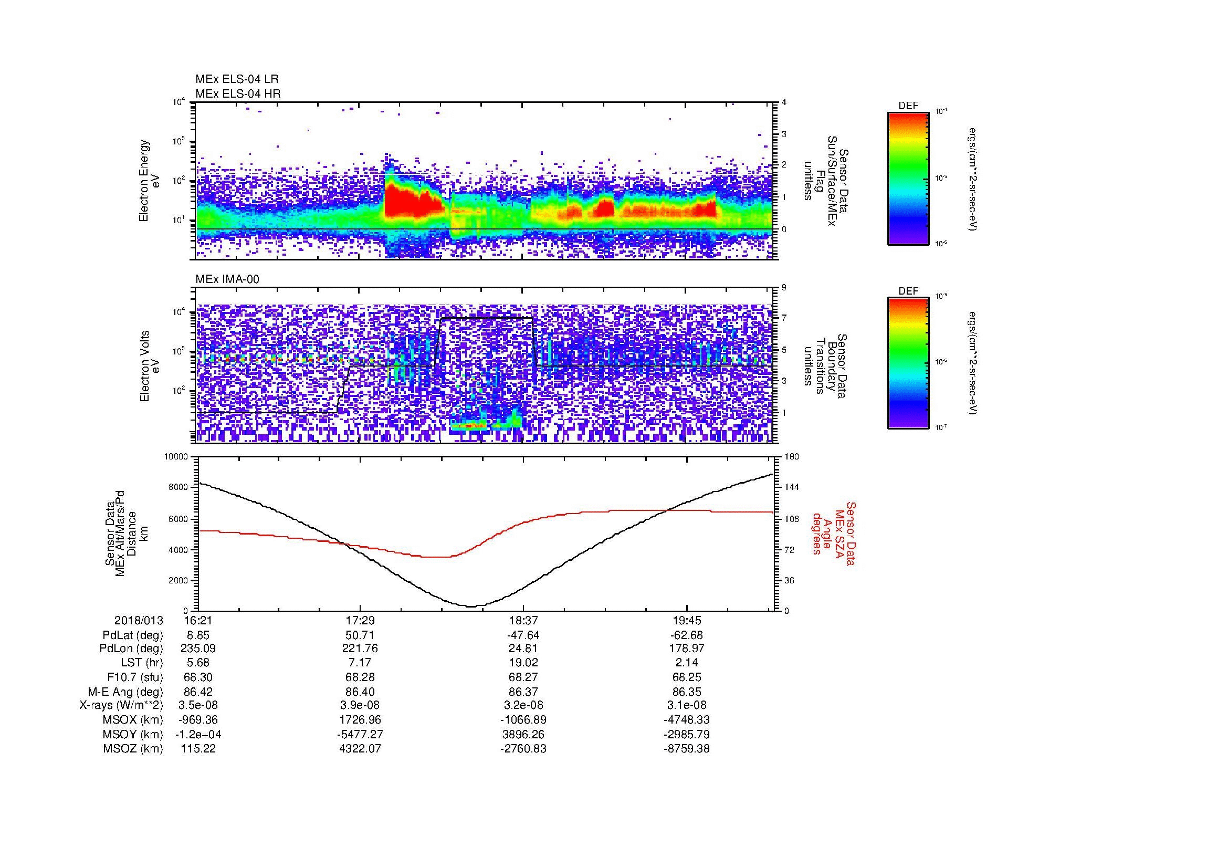Viewport: 1228px width, 868px height.
Task: Click the PdLat value '-47.64'
Action: (x=523, y=635)
